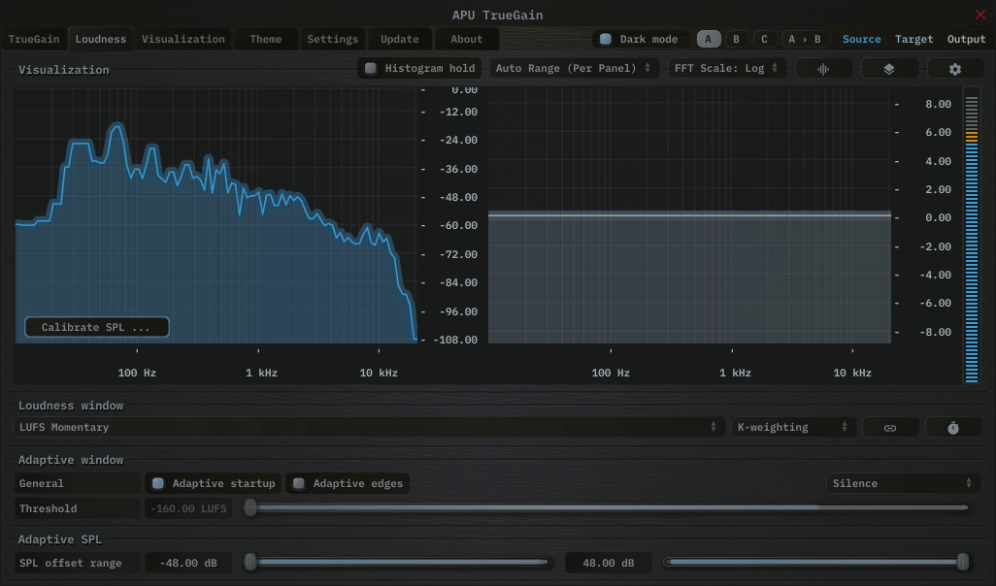Open the Settings tab
996x586 pixels.
point(332,40)
